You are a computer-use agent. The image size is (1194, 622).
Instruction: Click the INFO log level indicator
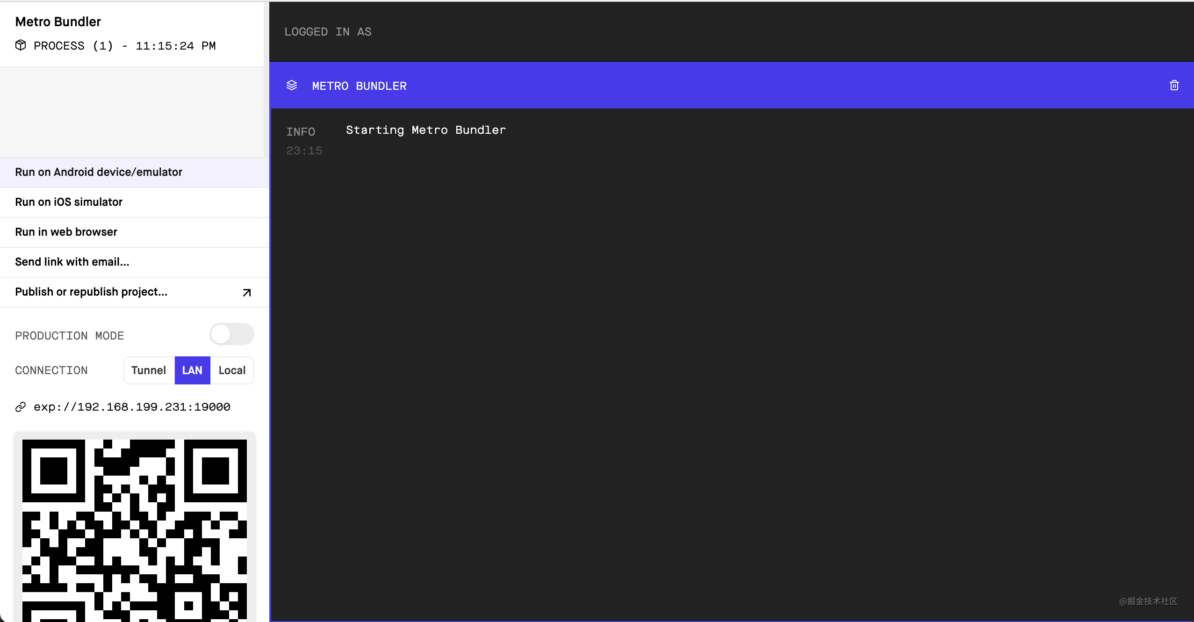coord(301,131)
